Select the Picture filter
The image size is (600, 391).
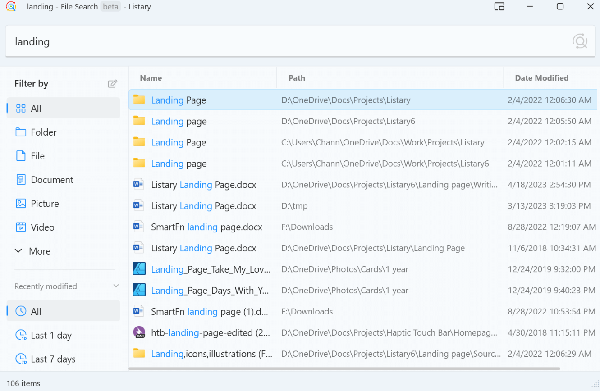(63, 204)
